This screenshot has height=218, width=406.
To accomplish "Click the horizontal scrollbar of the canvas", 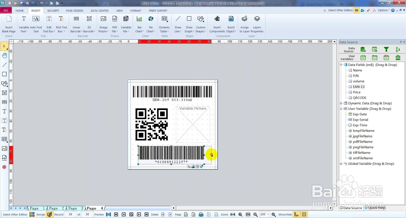I will [x=252, y=208].
